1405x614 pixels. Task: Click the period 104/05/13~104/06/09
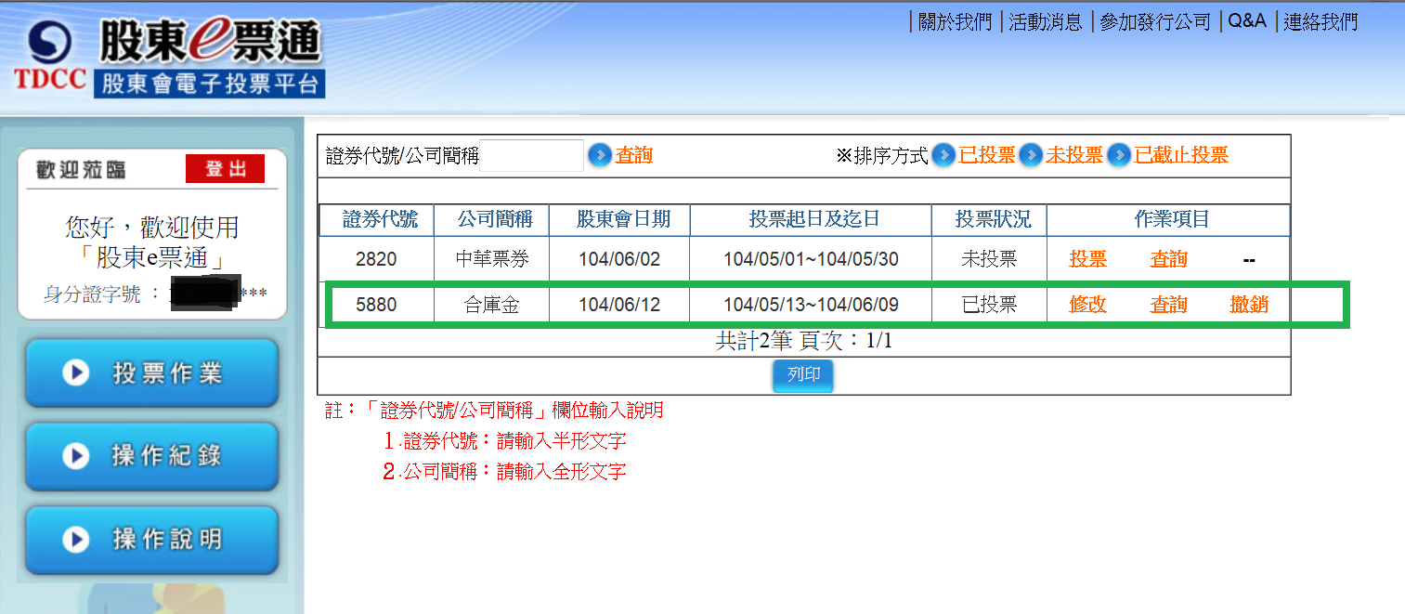pos(811,304)
